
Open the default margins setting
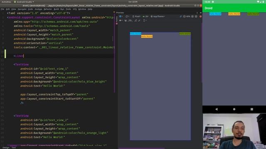point(130,20)
